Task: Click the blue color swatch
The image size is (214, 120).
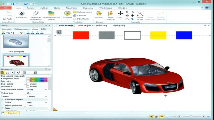Action: click(184, 35)
